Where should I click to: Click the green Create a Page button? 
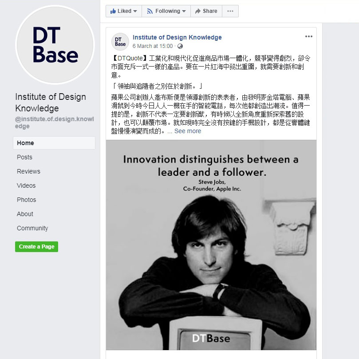pos(37,247)
